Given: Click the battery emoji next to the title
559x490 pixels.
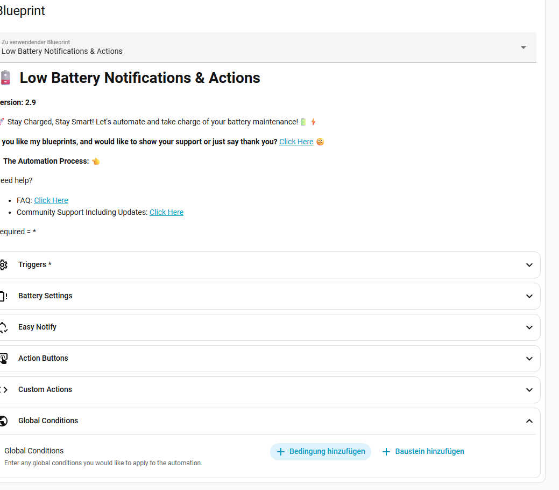Looking at the screenshot, I should pos(5,78).
